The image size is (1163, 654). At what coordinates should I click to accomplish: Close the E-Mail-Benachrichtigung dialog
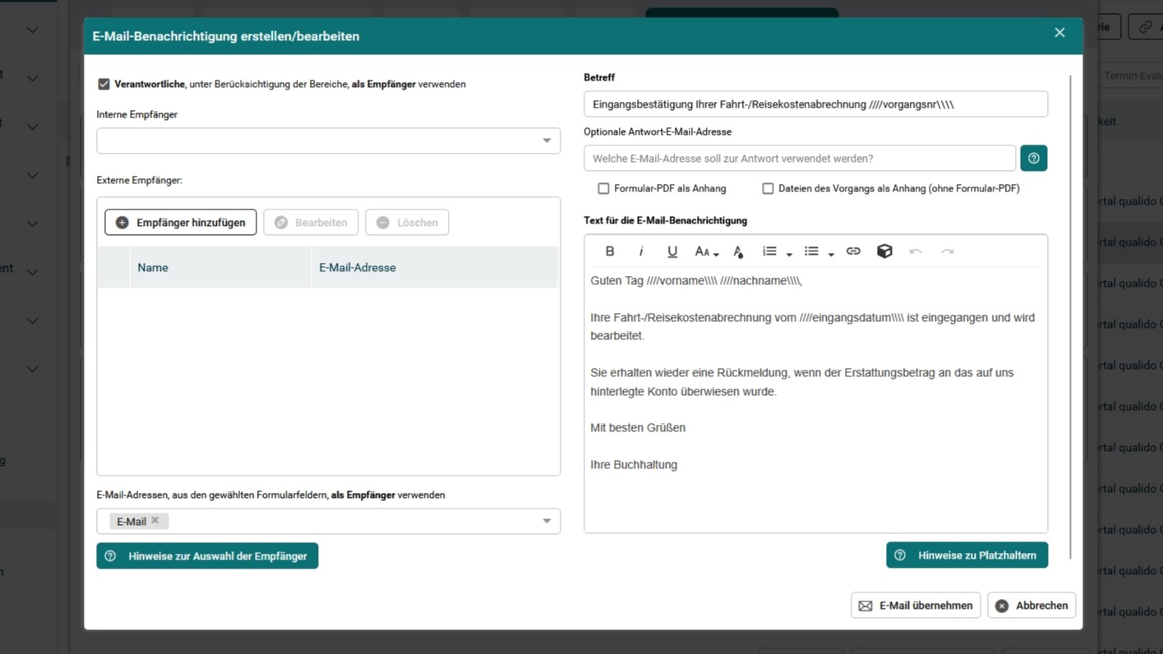(x=1059, y=33)
